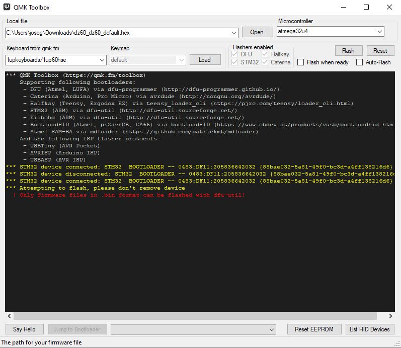The image size is (401, 348).
Task: Click the QMK Toolbox app icon
Action: [x=7, y=7]
